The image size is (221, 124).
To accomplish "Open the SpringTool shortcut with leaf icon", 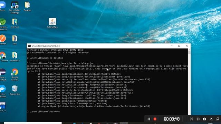I will coord(3,24).
